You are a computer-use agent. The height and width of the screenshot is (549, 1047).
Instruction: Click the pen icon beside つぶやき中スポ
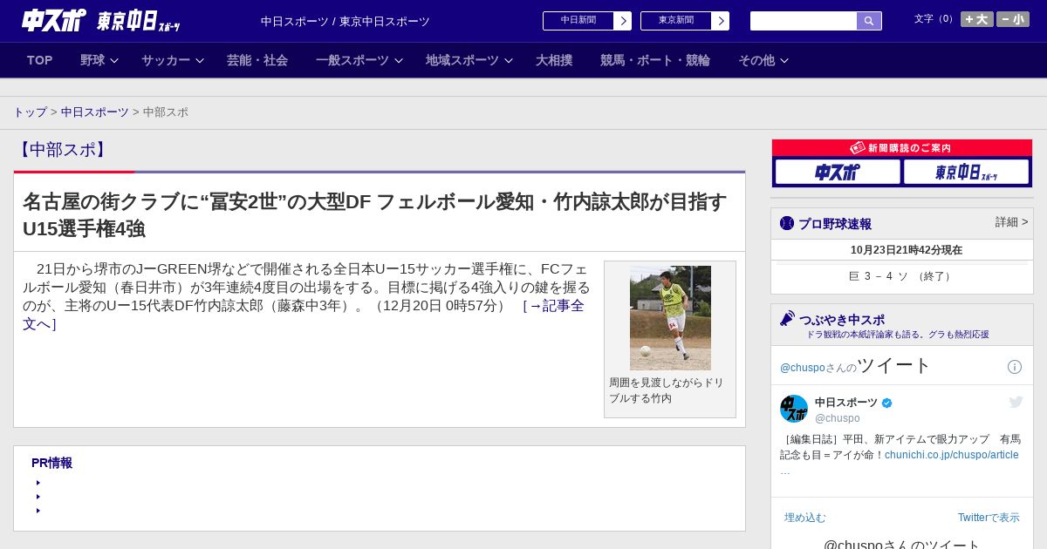787,319
